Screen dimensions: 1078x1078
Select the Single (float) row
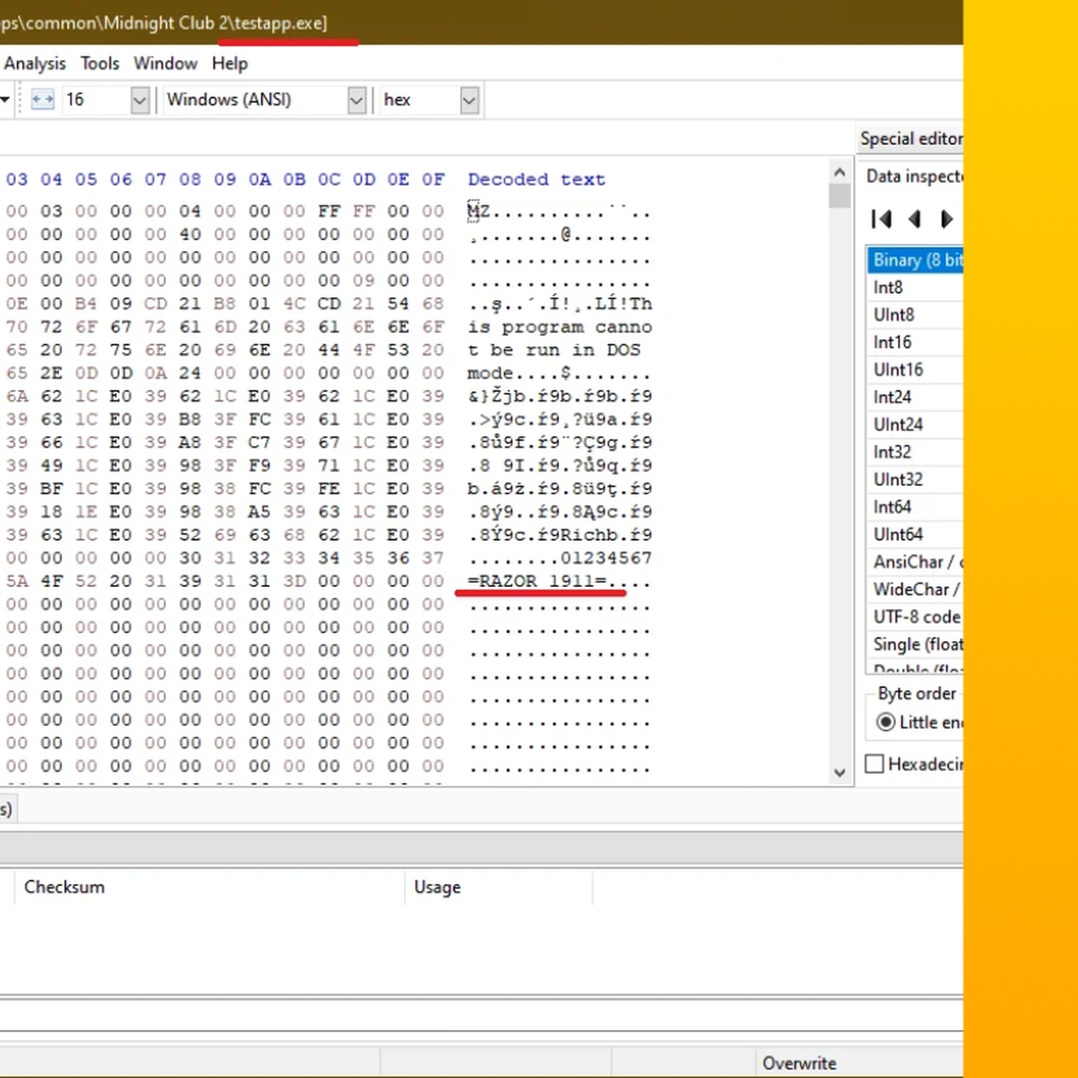[915, 644]
